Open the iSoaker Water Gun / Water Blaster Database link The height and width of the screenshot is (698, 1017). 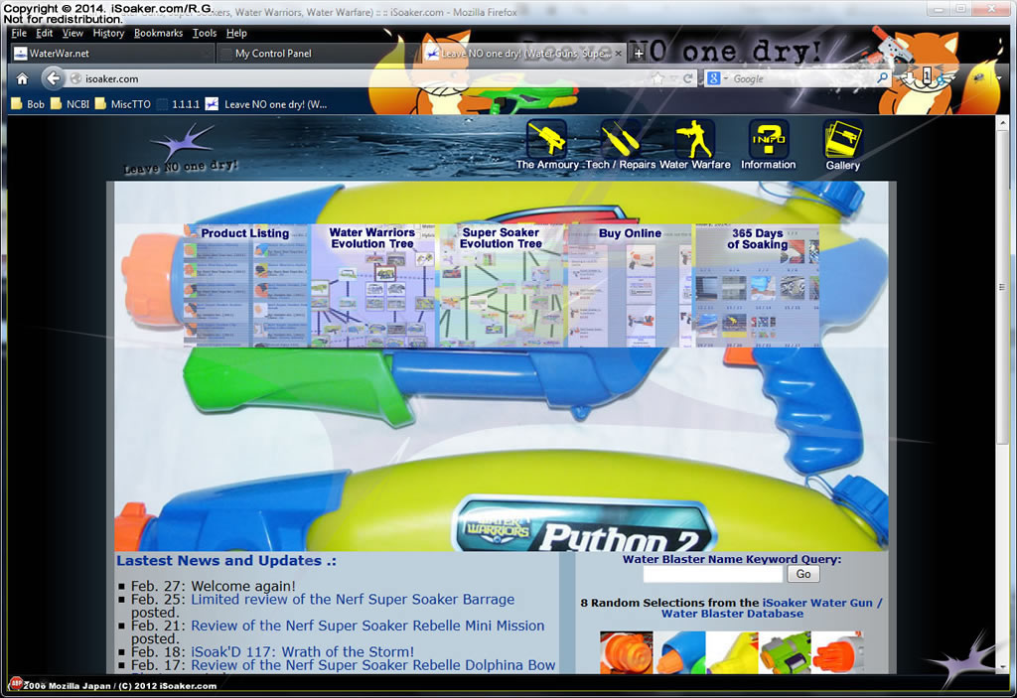772,609
